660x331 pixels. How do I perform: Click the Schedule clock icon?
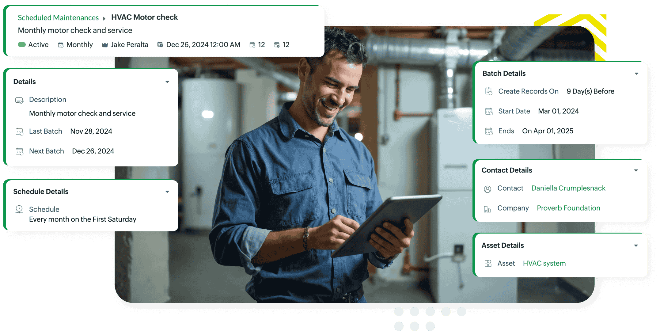19,209
